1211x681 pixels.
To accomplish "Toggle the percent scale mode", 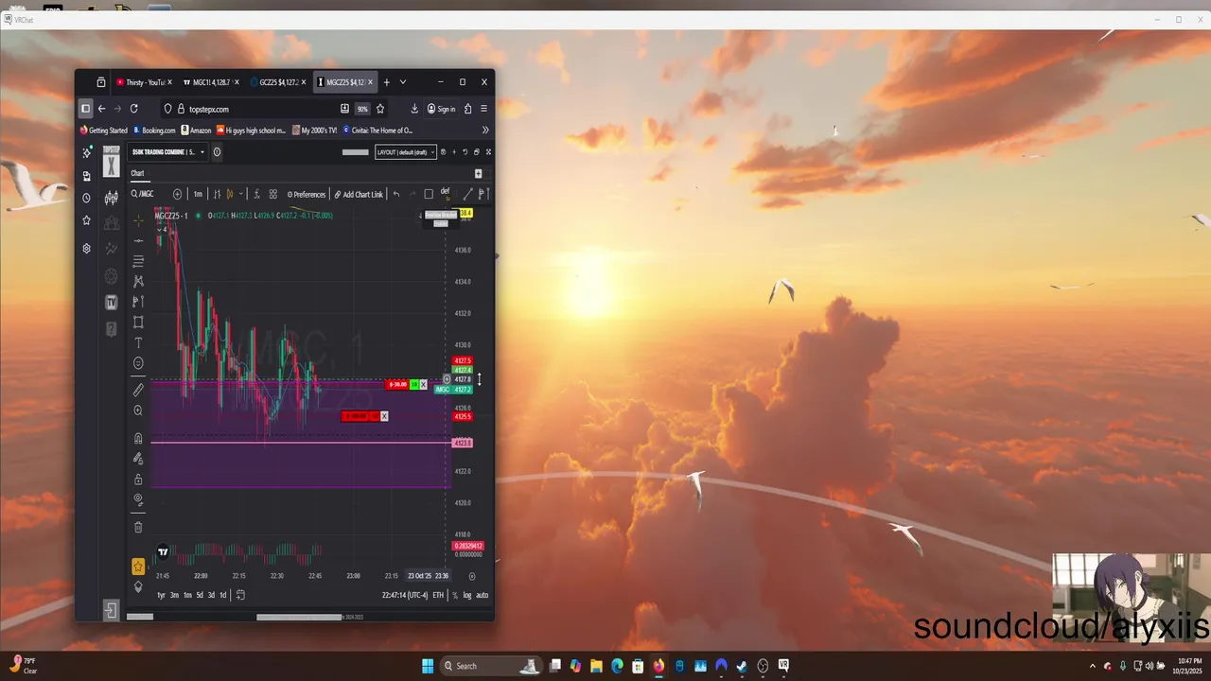I will click(x=455, y=595).
